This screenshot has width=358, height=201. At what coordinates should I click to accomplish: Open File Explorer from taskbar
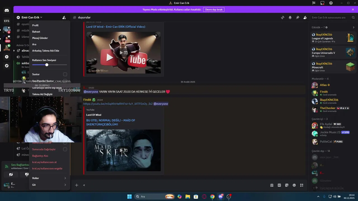coord(188,197)
